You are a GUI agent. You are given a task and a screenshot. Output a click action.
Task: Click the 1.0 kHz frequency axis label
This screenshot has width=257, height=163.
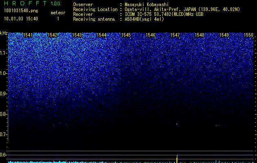(3, 73)
